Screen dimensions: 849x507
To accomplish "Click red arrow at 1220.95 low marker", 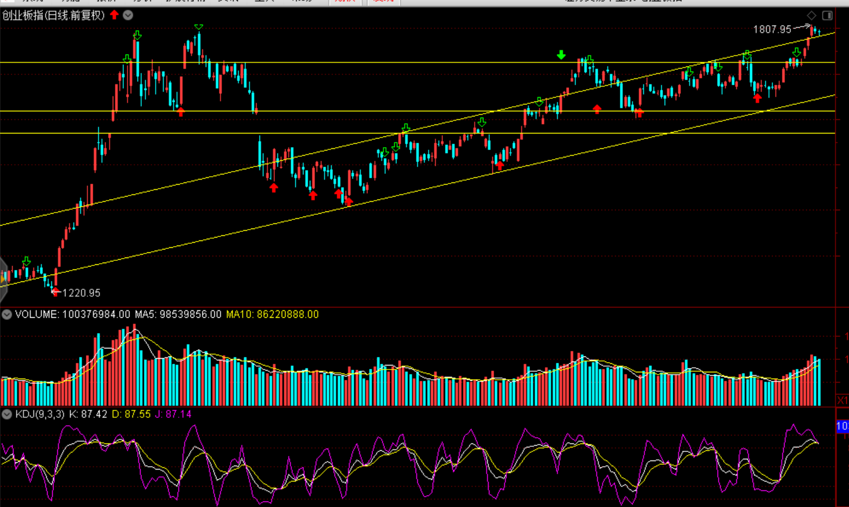I will tap(55, 292).
